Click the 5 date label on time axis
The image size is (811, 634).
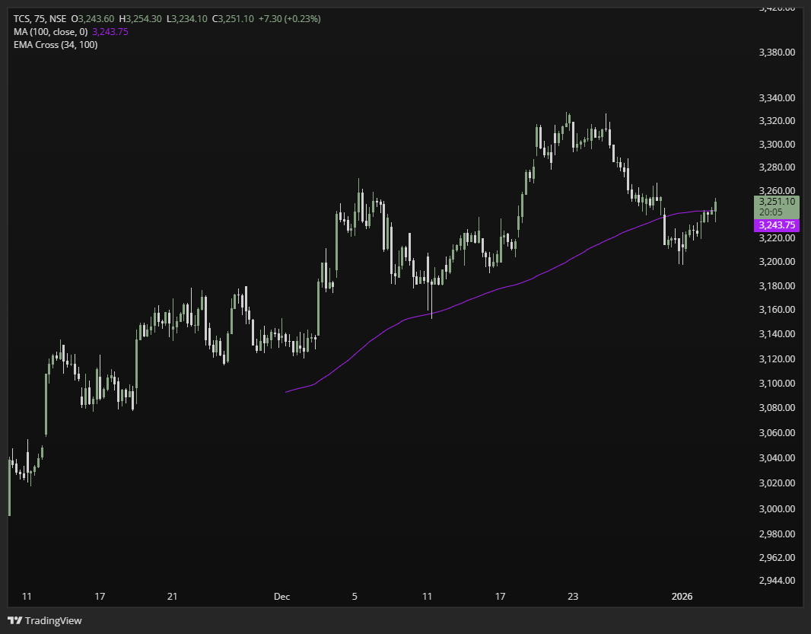pyautogui.click(x=355, y=597)
